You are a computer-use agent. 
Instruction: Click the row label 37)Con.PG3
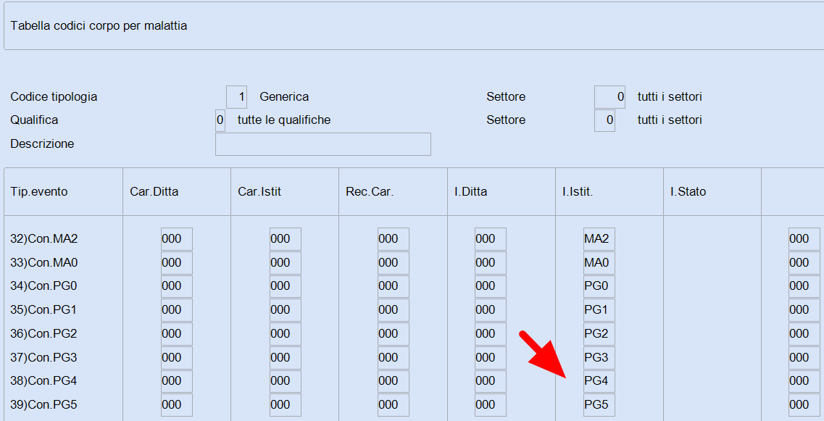pyautogui.click(x=43, y=357)
